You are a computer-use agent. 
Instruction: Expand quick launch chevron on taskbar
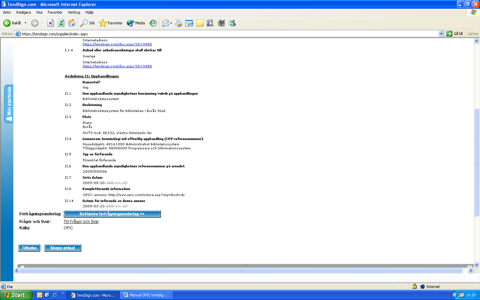63,293
